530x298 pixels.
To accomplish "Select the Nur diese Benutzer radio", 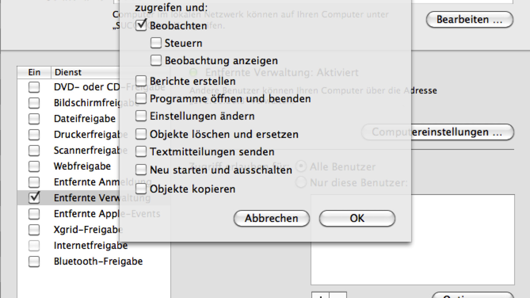I will [x=301, y=182].
